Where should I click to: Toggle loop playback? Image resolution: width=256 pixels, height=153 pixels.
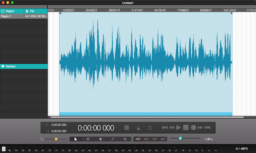pos(150,127)
